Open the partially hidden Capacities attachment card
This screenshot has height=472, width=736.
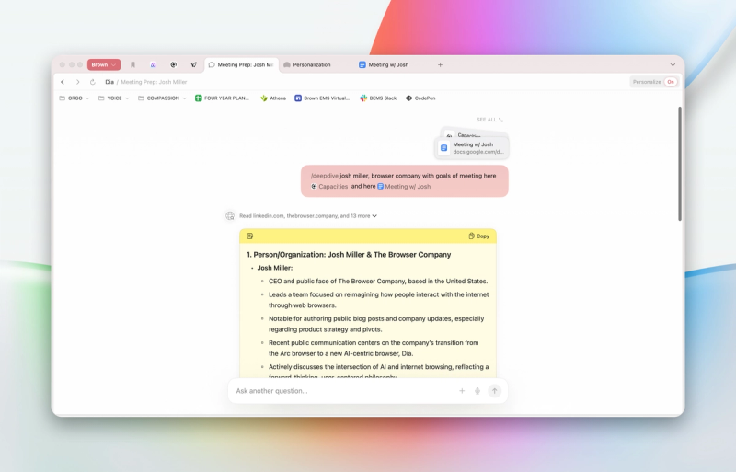point(473,133)
